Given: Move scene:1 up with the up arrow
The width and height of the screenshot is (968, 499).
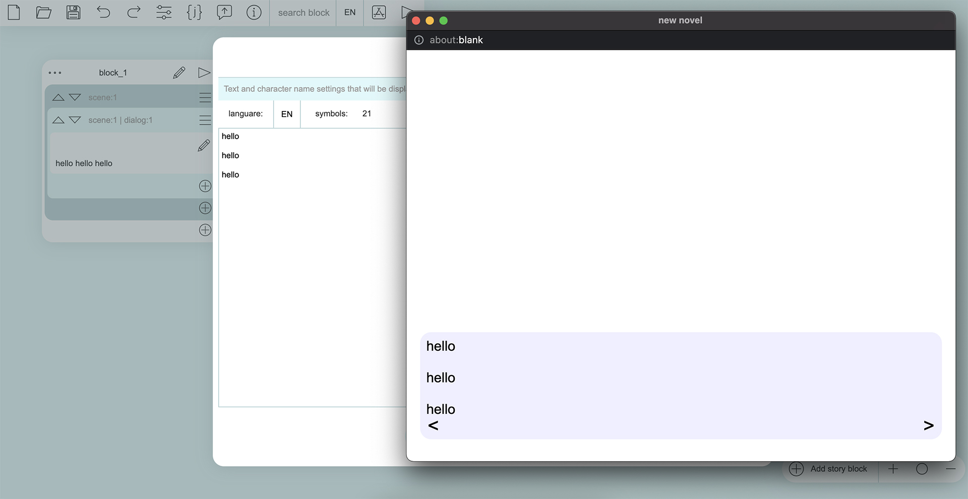Looking at the screenshot, I should coord(58,97).
